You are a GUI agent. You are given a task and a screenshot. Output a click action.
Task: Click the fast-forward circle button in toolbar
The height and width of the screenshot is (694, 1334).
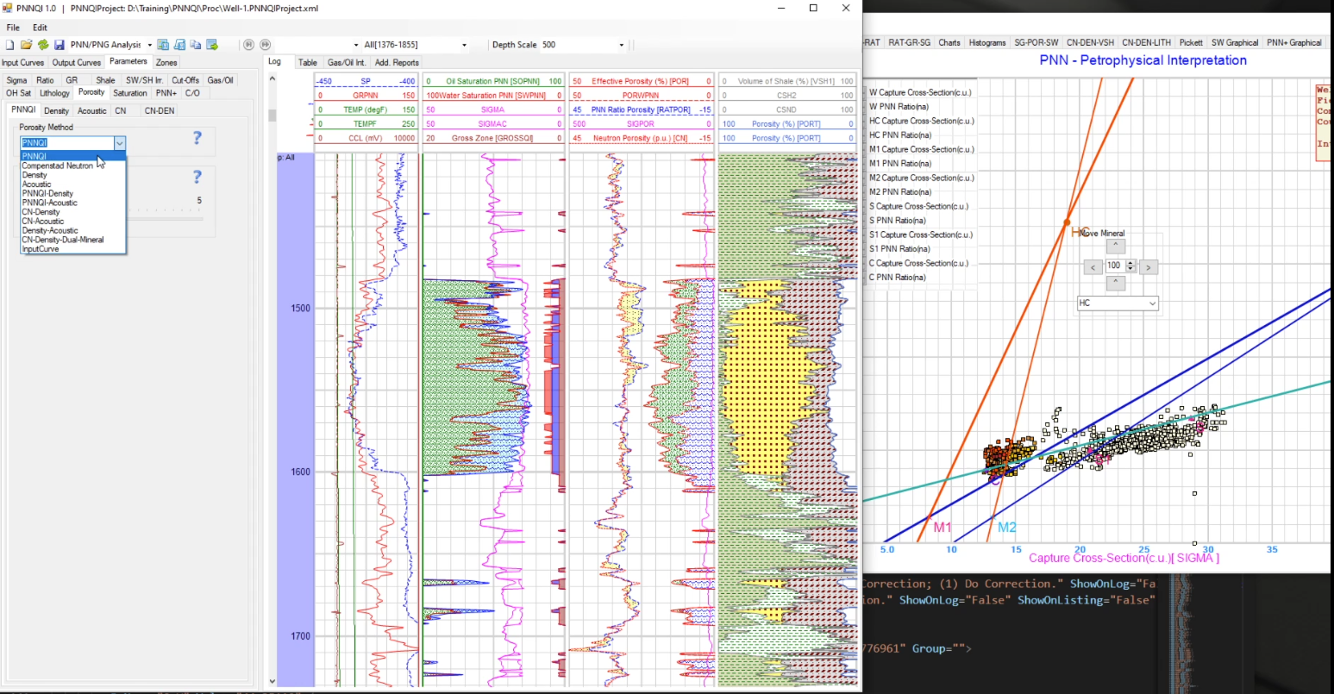click(265, 45)
